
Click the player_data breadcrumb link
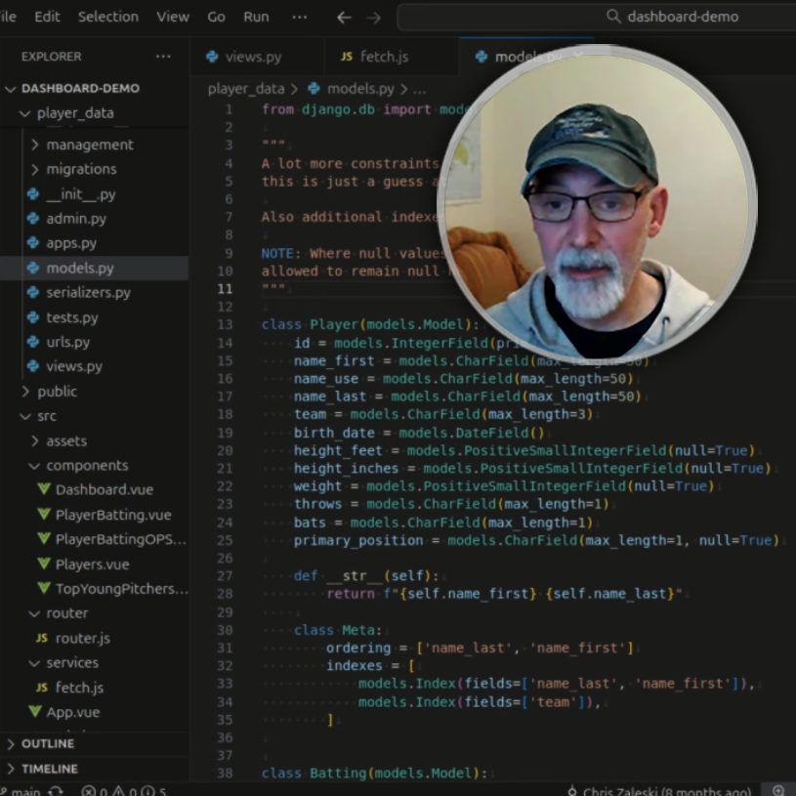[246, 89]
